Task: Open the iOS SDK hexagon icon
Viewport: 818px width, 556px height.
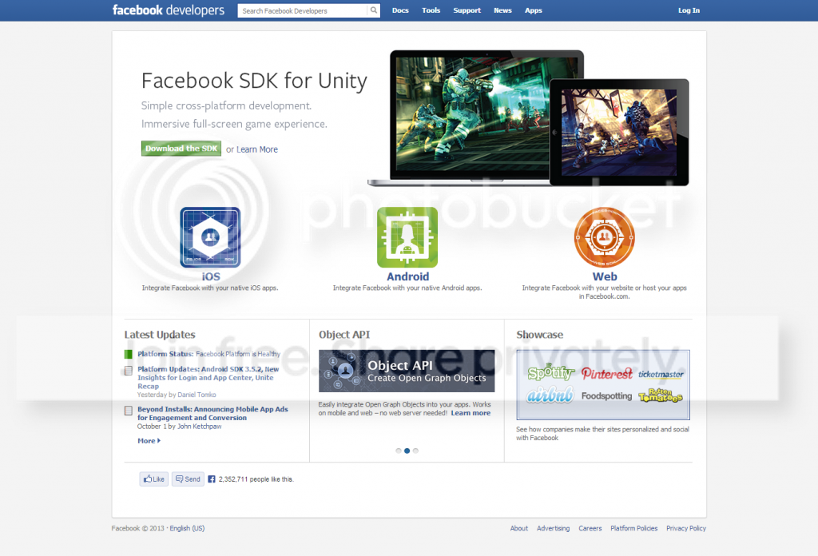Action: point(210,237)
